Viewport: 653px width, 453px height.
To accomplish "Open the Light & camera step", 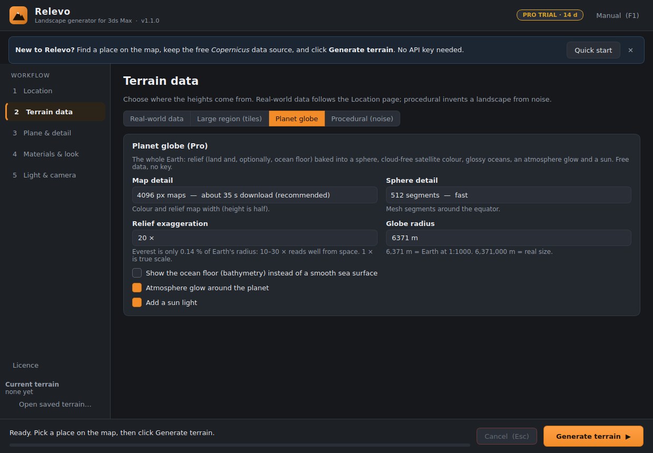I will (55, 175).
